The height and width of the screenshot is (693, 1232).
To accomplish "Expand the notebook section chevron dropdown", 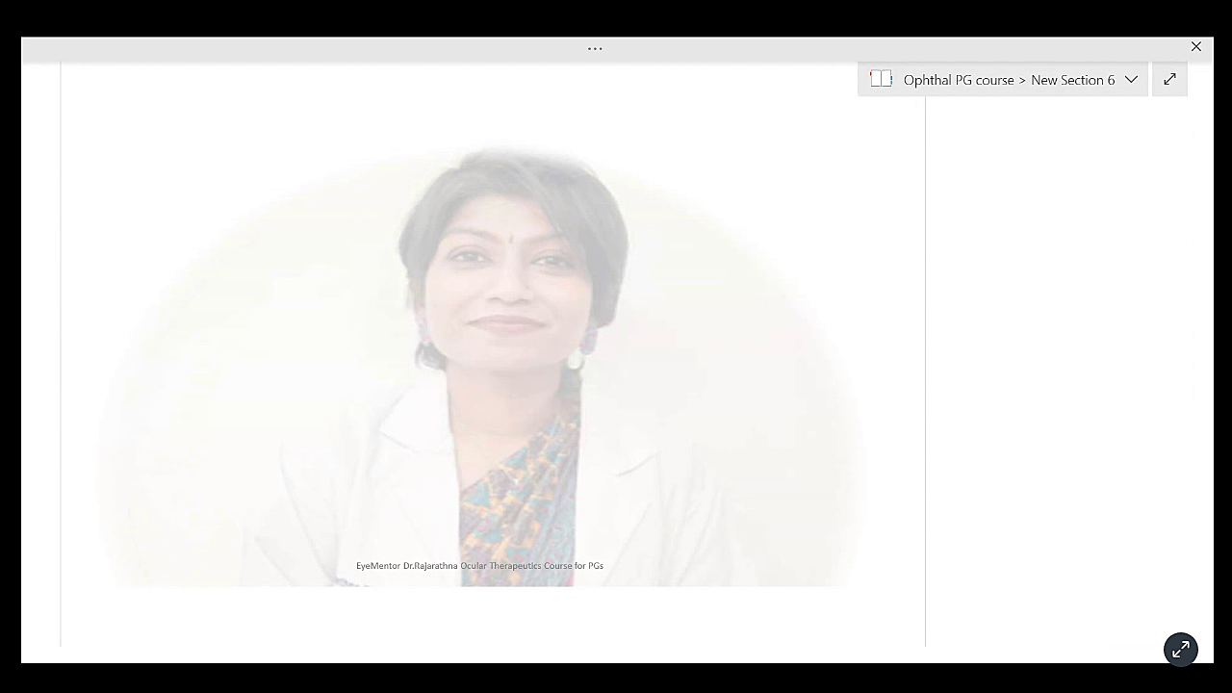I will point(1131,80).
